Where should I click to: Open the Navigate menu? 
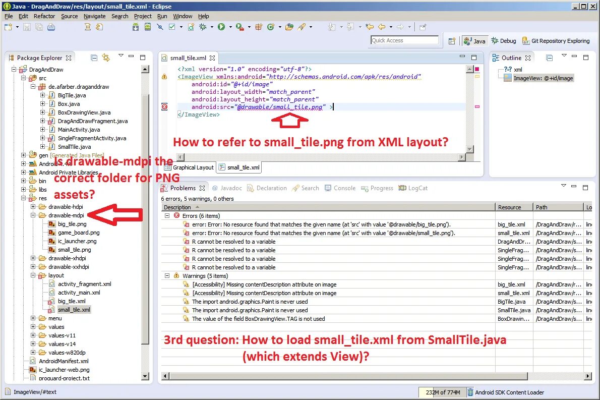point(94,16)
